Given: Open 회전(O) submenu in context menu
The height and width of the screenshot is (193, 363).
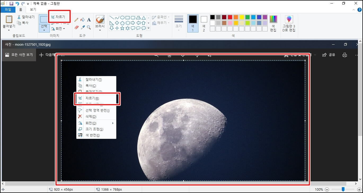Looking at the screenshot, I should pyautogui.click(x=96, y=123).
